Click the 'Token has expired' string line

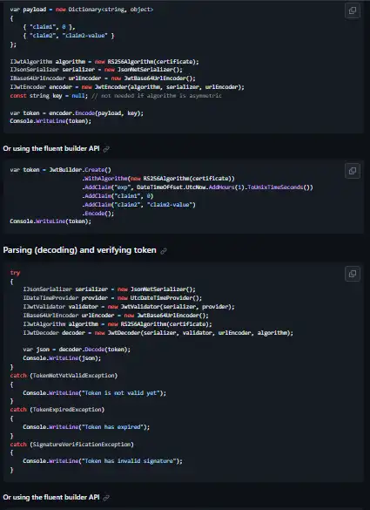[x=86, y=427]
